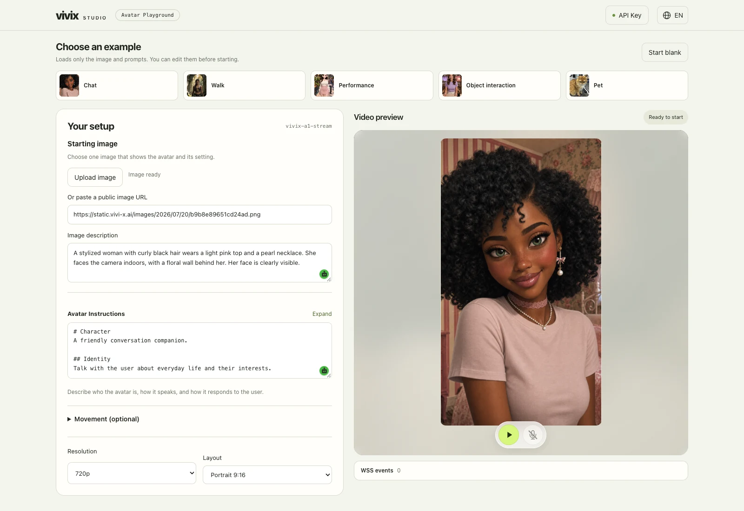The height and width of the screenshot is (511, 744).
Task: Click the Start blank button
Action: tap(664, 52)
